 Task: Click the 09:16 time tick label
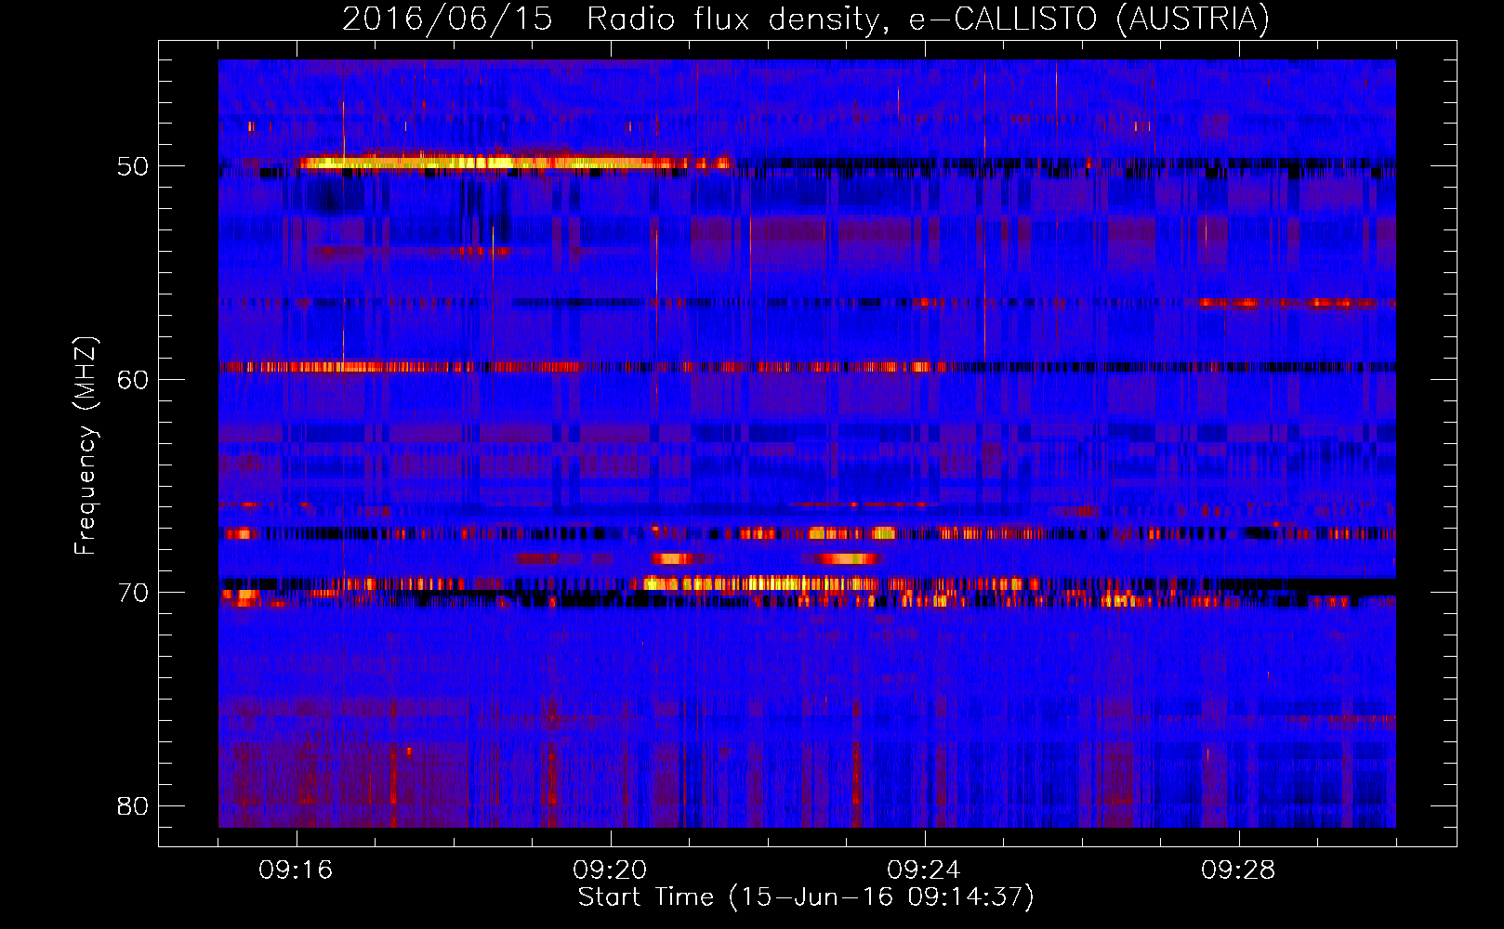(x=297, y=870)
